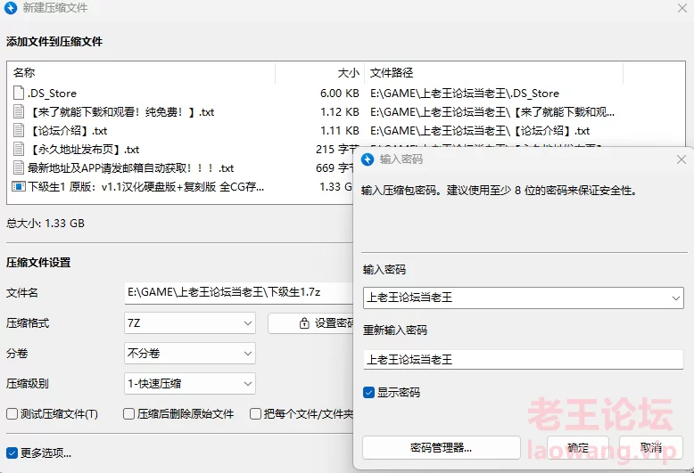The image size is (694, 473).
Task: Uncheck the 显示密码 checkbox
Action: click(368, 392)
